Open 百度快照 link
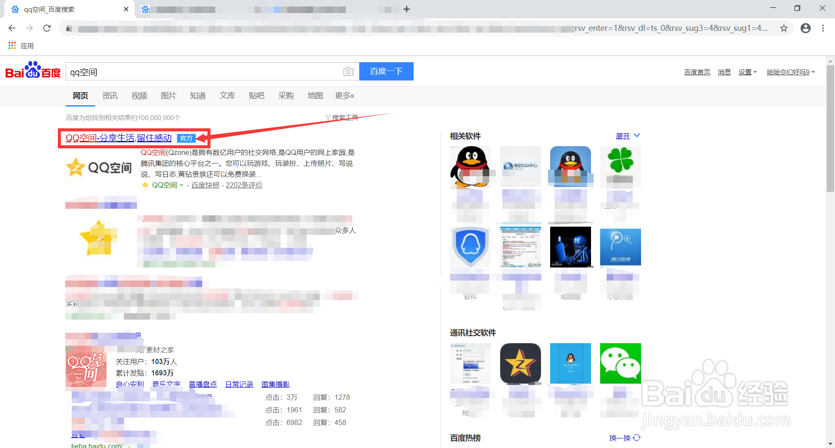This screenshot has height=448, width=835. tap(205, 185)
